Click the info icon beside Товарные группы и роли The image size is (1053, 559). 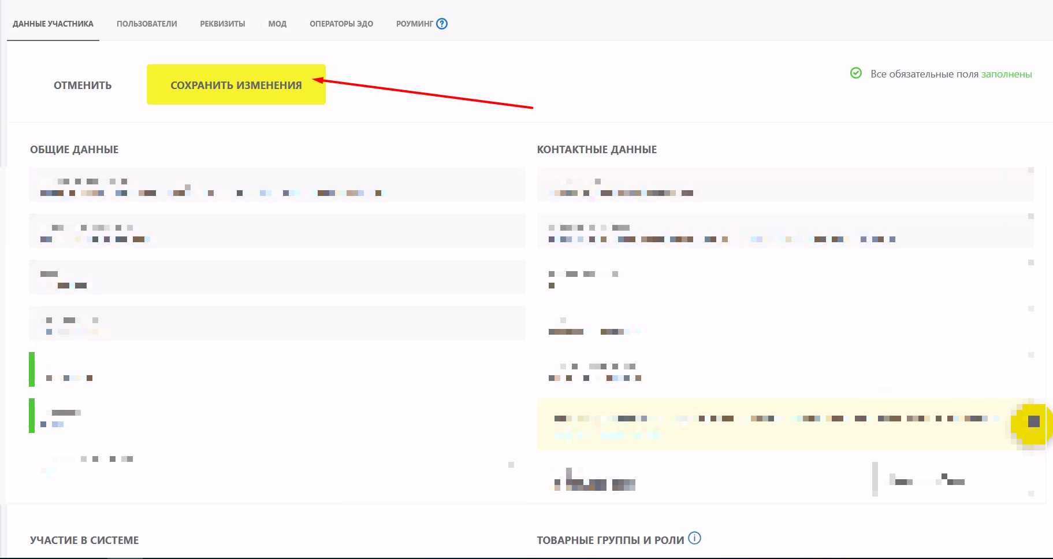tap(695, 538)
